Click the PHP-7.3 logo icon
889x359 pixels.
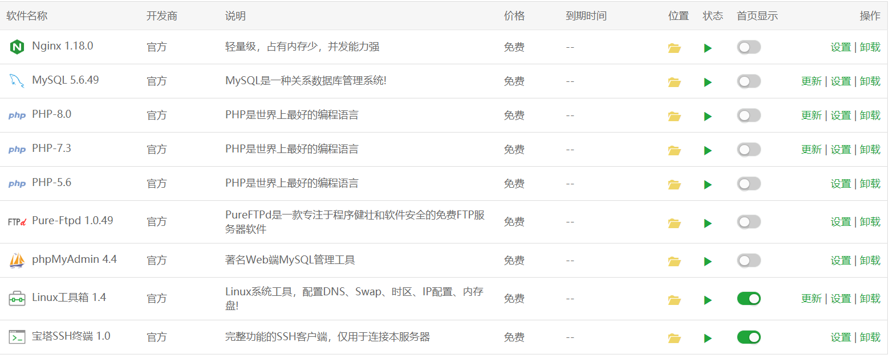tap(17, 150)
